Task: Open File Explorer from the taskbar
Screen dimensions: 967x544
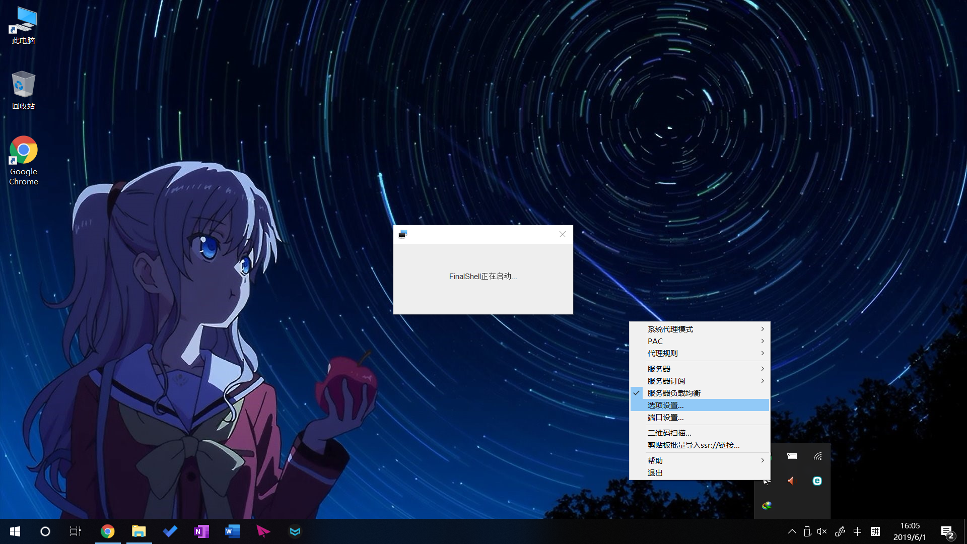Action: tap(139, 531)
